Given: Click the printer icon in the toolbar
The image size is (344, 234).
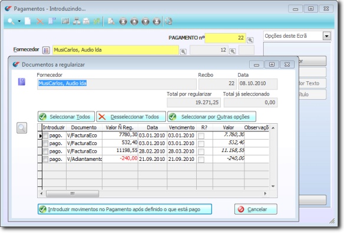Looking at the screenshot, I should [86, 21].
